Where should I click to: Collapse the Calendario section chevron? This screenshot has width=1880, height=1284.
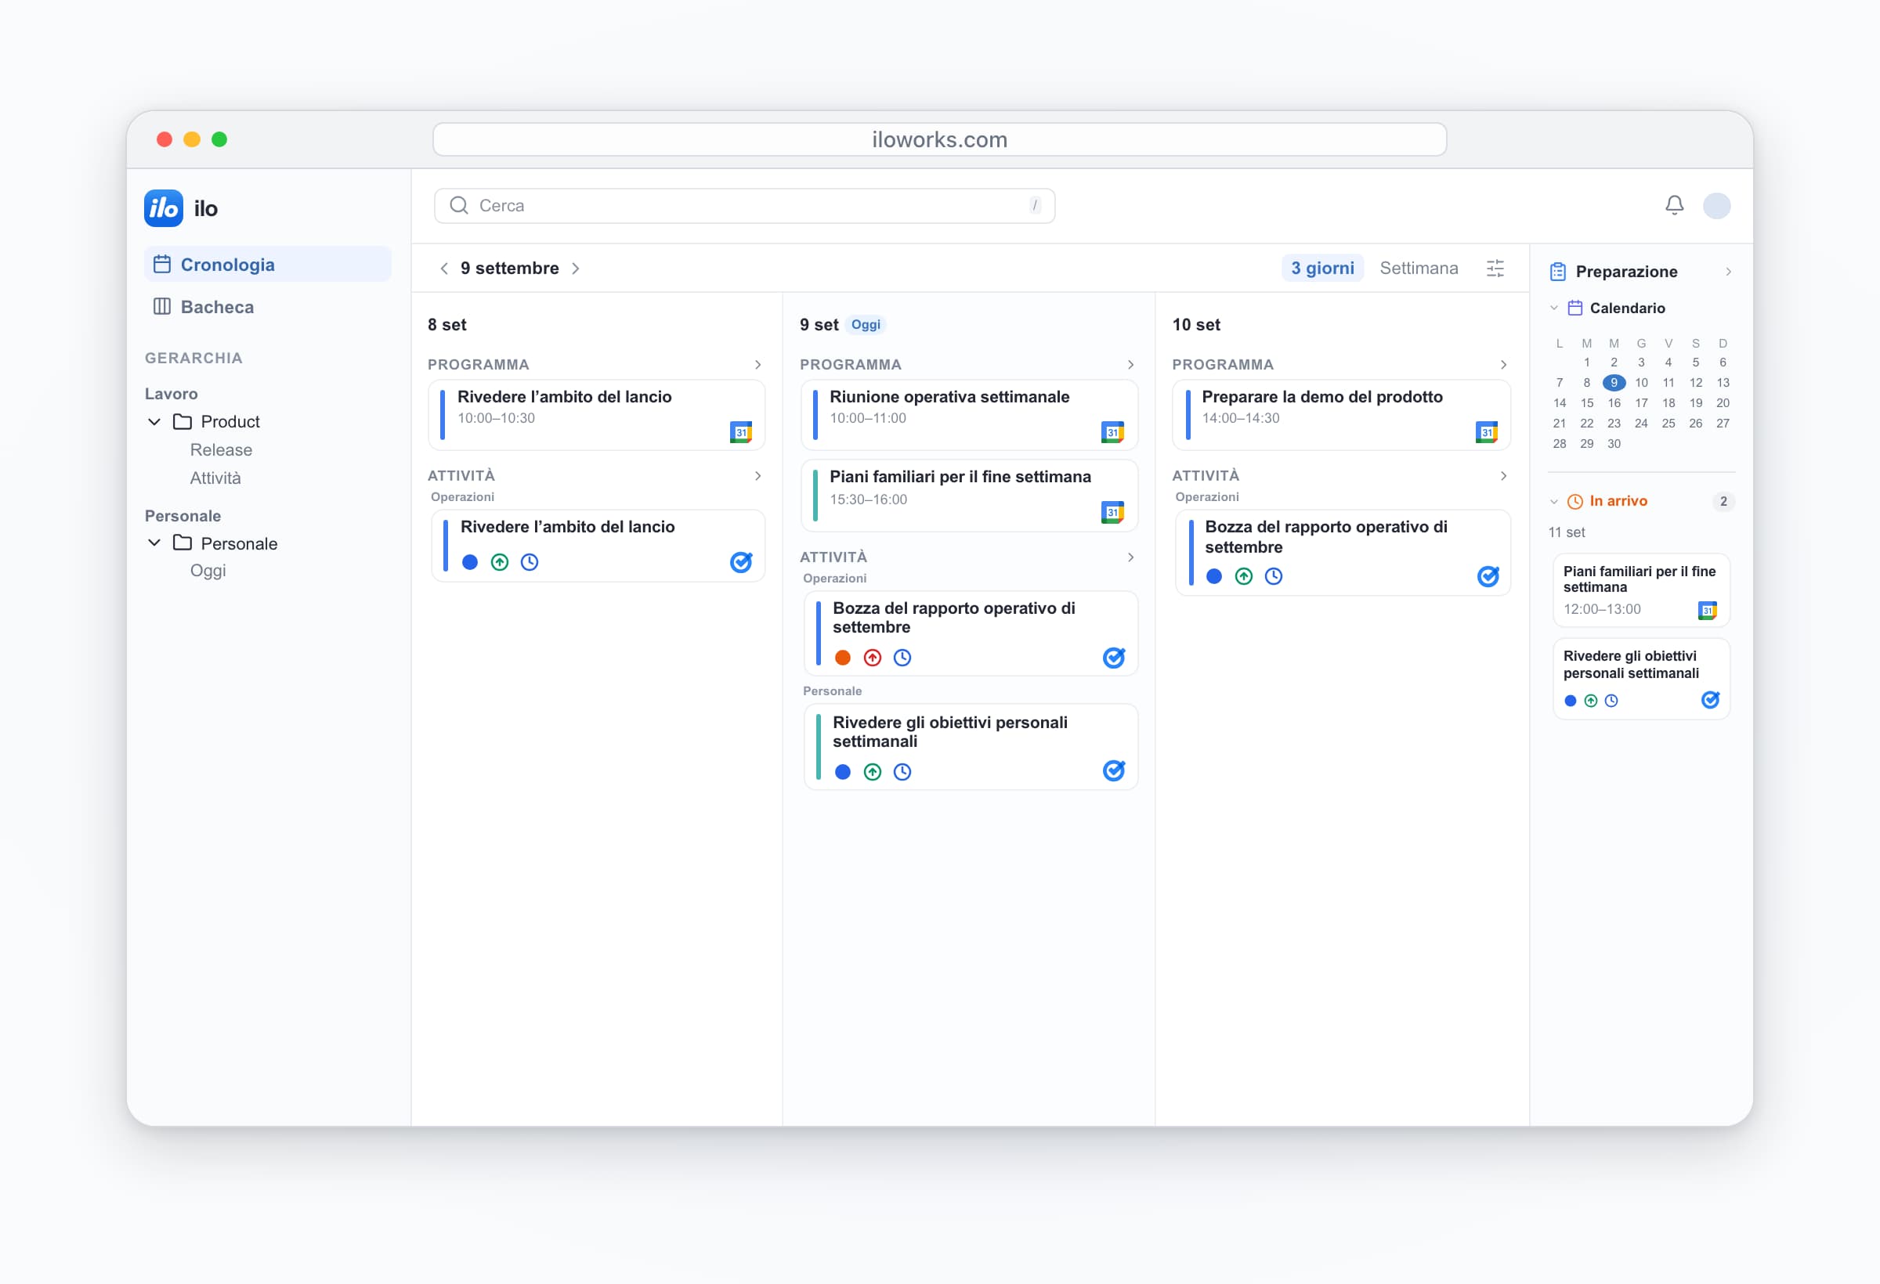point(1554,308)
